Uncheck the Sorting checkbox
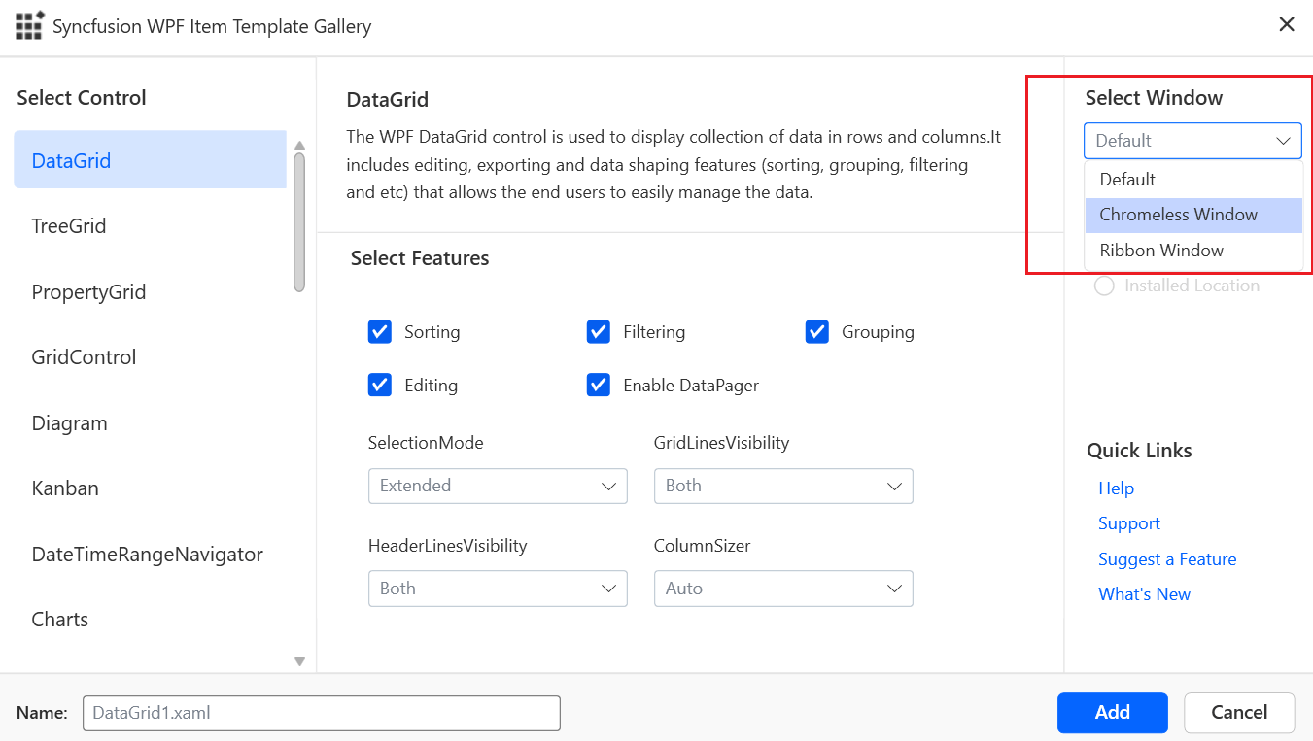 point(380,332)
